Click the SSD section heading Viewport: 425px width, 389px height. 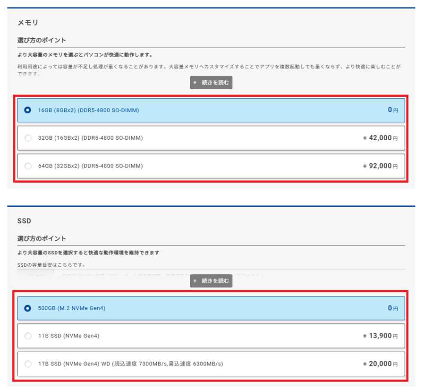[x=24, y=220]
